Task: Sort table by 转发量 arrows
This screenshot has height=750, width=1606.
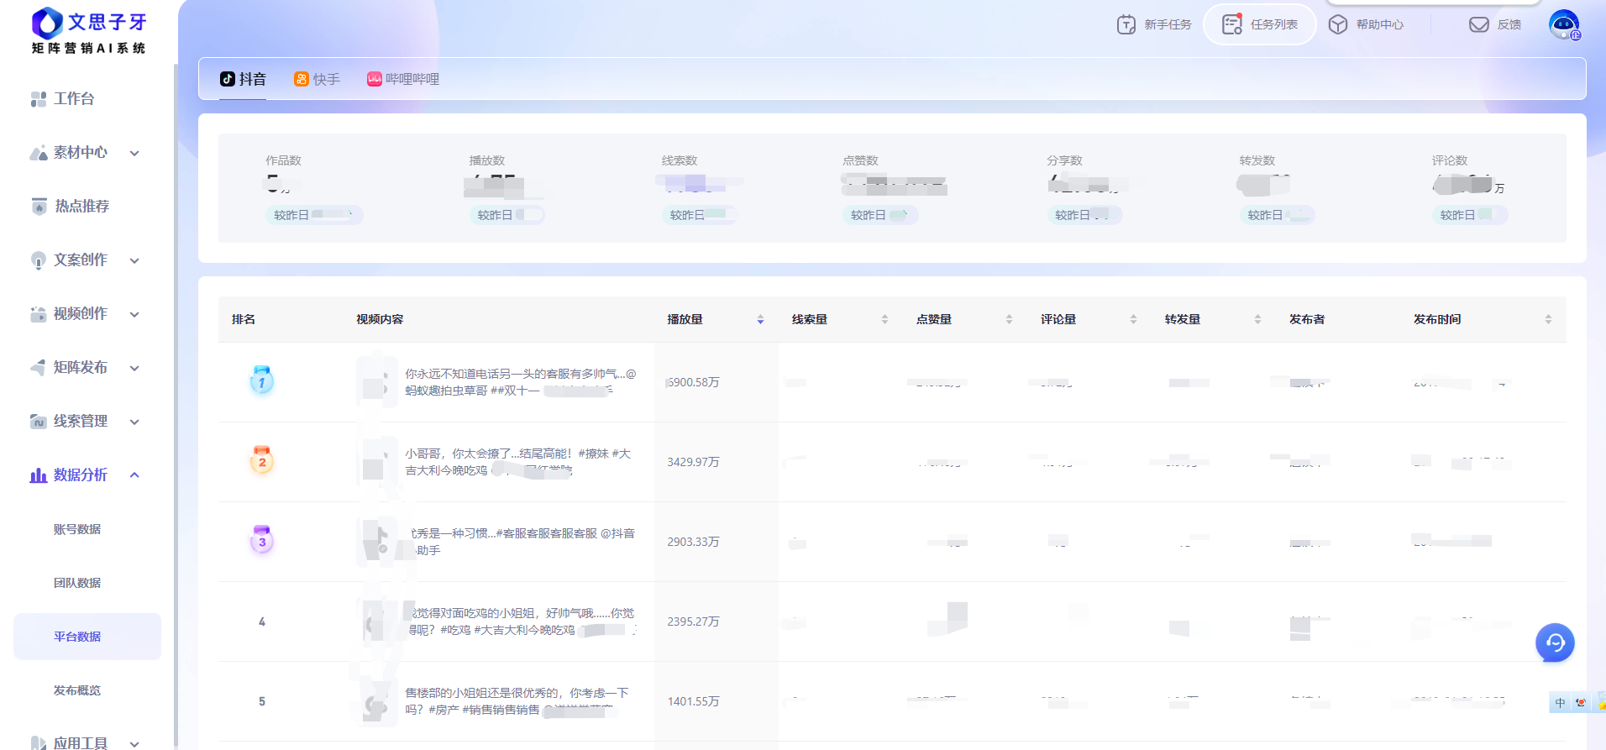Action: click(x=1257, y=319)
